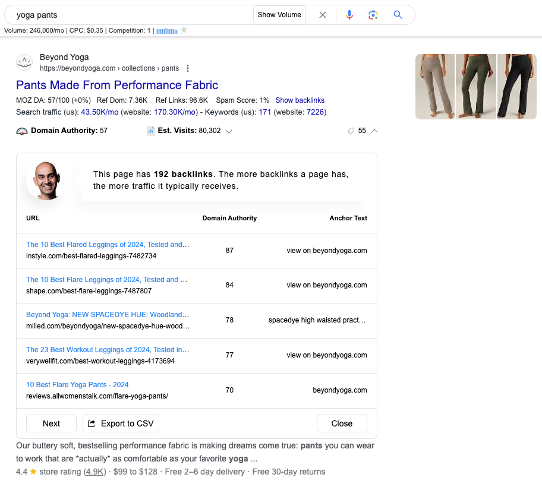542x487 pixels.
Task: Click the Beyond Yoga site favicon
Action: [24, 62]
